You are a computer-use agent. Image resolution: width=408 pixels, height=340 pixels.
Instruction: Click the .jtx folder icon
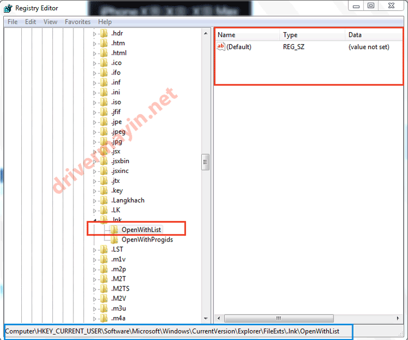[x=104, y=181]
